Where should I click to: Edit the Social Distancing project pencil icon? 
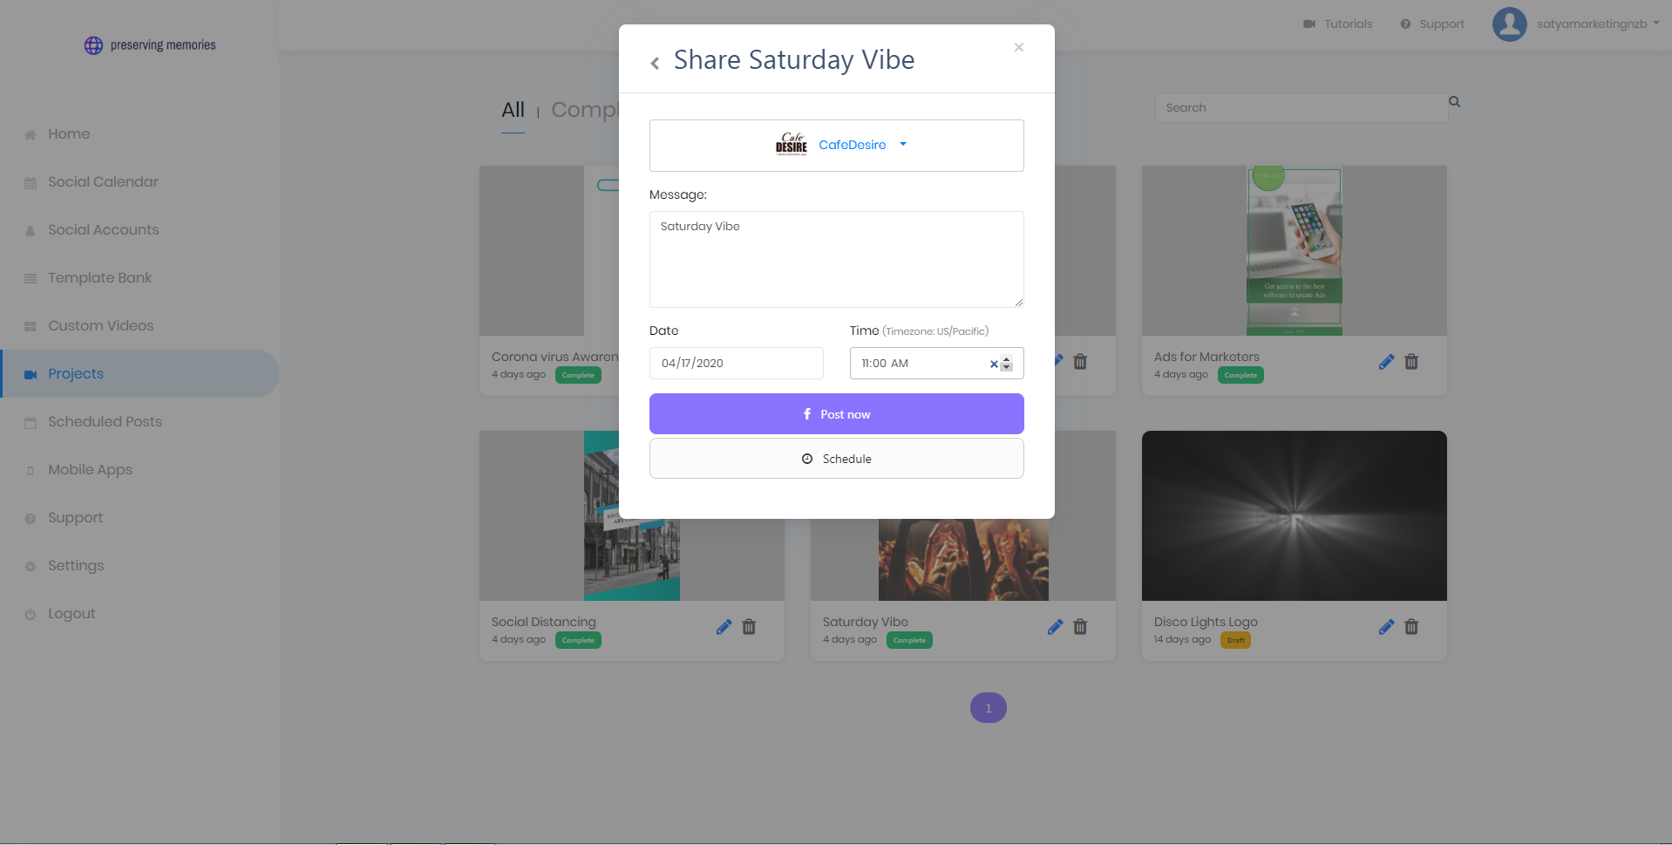(724, 627)
